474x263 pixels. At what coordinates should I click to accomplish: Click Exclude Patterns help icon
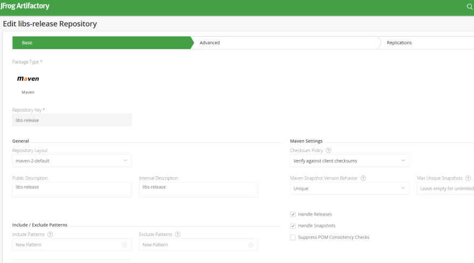click(178, 234)
